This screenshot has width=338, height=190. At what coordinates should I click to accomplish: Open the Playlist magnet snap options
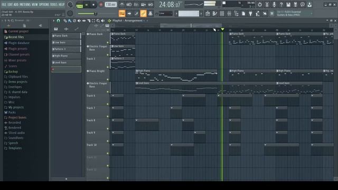58,21
